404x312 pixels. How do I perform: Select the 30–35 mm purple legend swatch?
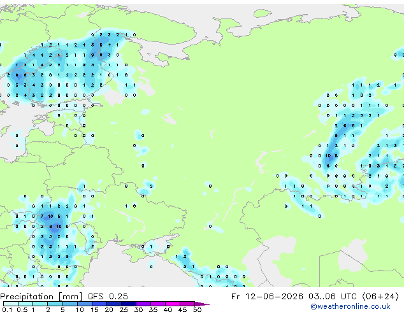point(143,304)
